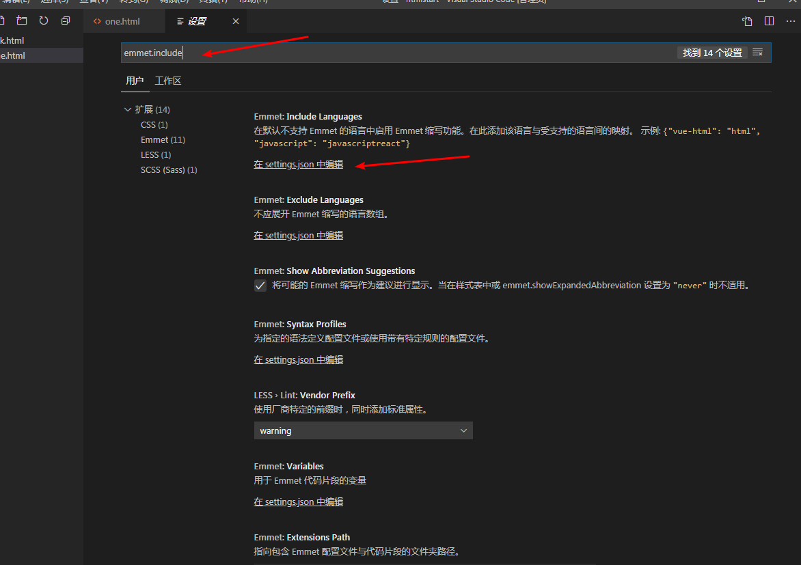Open Settings (JSON) via the editor icon
The width and height of the screenshot is (801, 565).
pyautogui.click(x=747, y=21)
